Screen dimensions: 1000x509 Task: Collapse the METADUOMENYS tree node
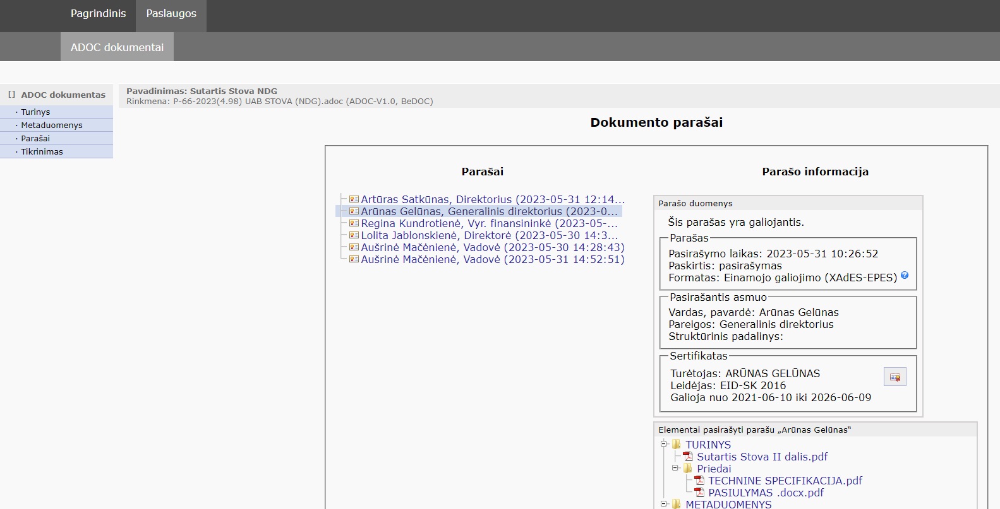click(x=664, y=504)
